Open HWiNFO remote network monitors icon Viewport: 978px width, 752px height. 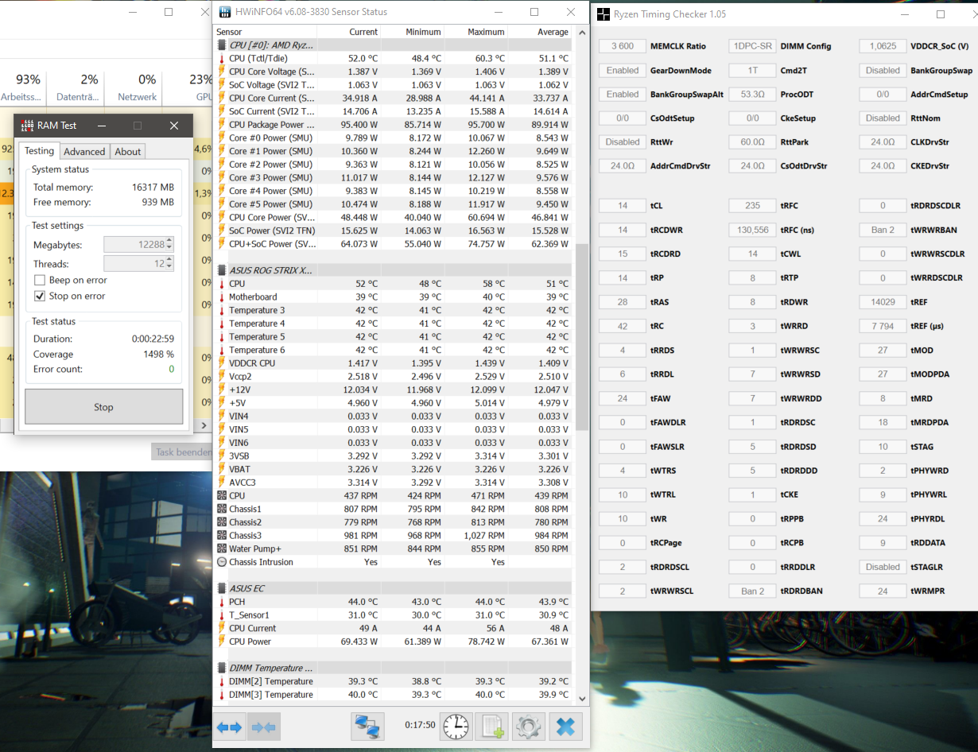click(367, 727)
